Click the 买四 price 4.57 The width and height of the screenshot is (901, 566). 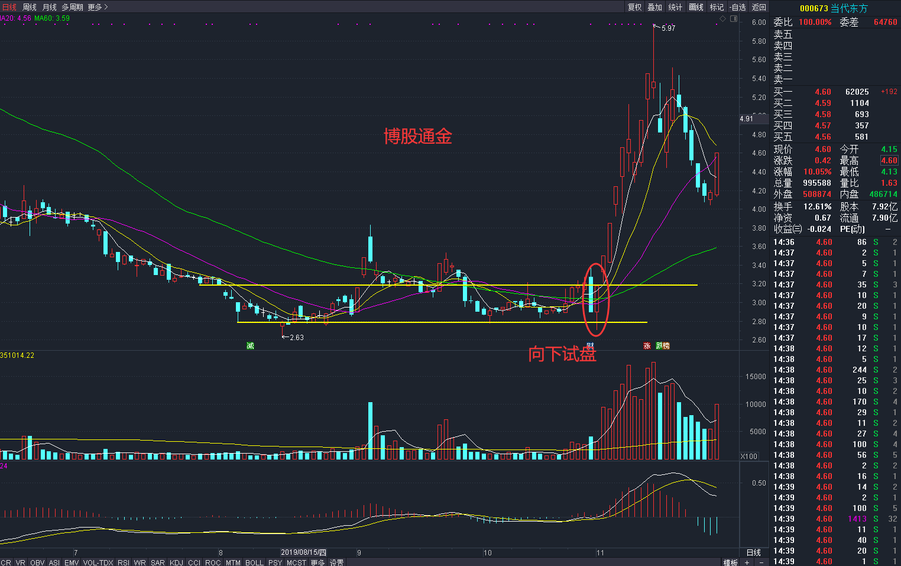823,125
